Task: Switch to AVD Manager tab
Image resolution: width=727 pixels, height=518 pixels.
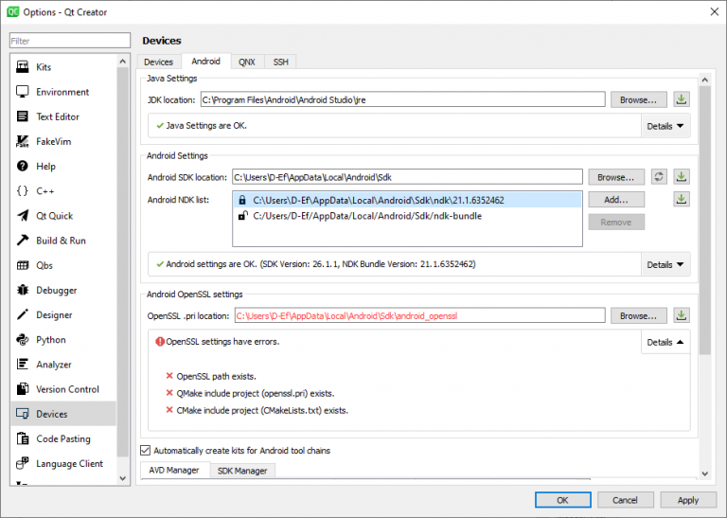Action: (174, 471)
